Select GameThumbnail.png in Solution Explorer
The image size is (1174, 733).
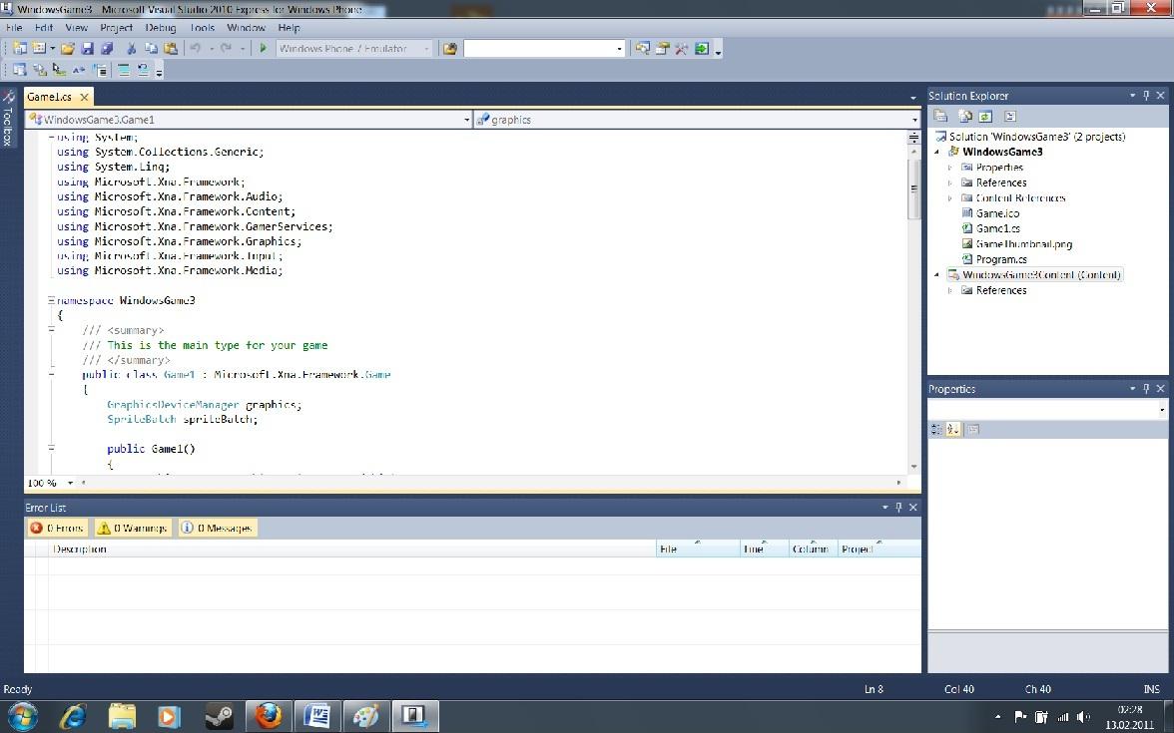pos(1023,243)
